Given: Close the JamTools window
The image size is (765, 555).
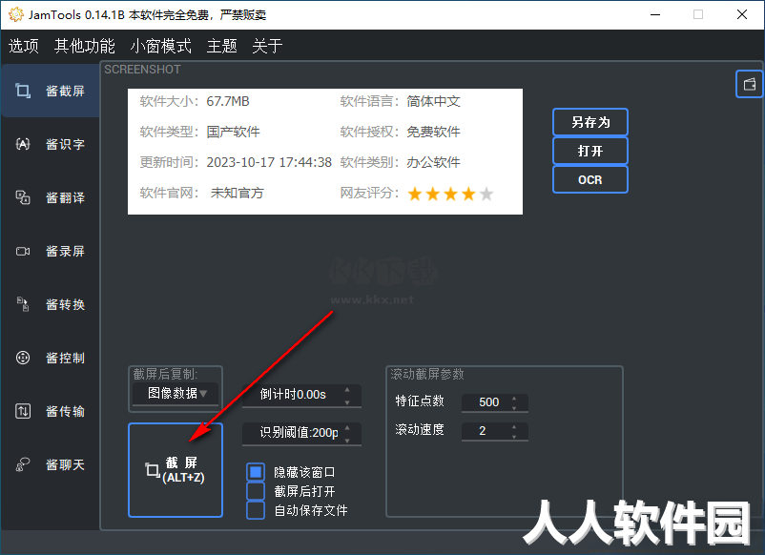Looking at the screenshot, I should [742, 14].
